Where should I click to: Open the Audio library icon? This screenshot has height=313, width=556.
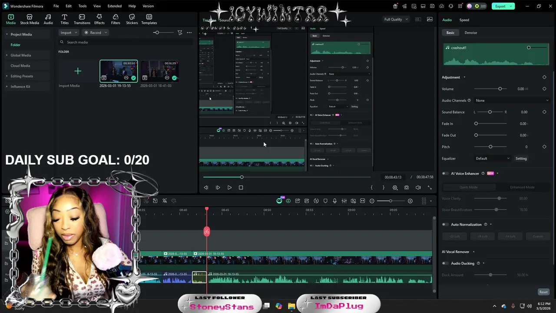tap(48, 19)
